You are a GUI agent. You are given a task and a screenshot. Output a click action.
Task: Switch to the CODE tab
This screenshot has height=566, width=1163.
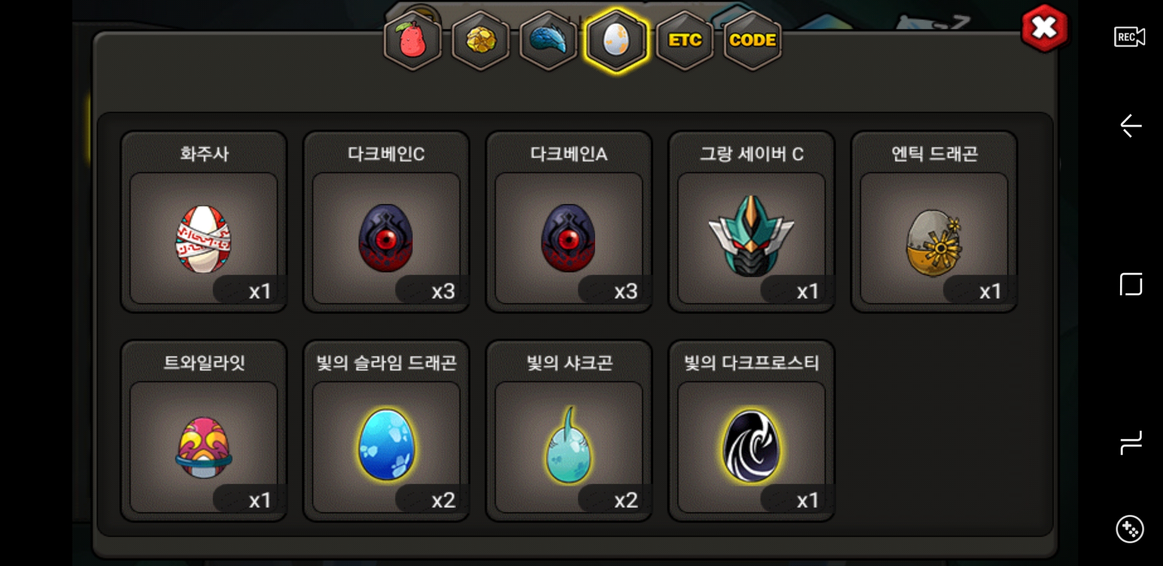[752, 41]
